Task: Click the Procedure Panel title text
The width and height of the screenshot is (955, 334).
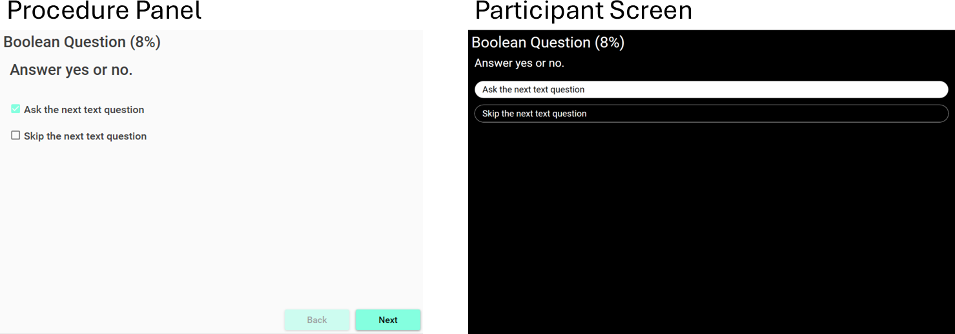Action: click(104, 11)
